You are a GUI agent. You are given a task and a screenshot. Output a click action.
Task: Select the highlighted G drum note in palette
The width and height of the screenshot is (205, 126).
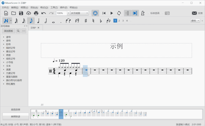click(x=61, y=114)
